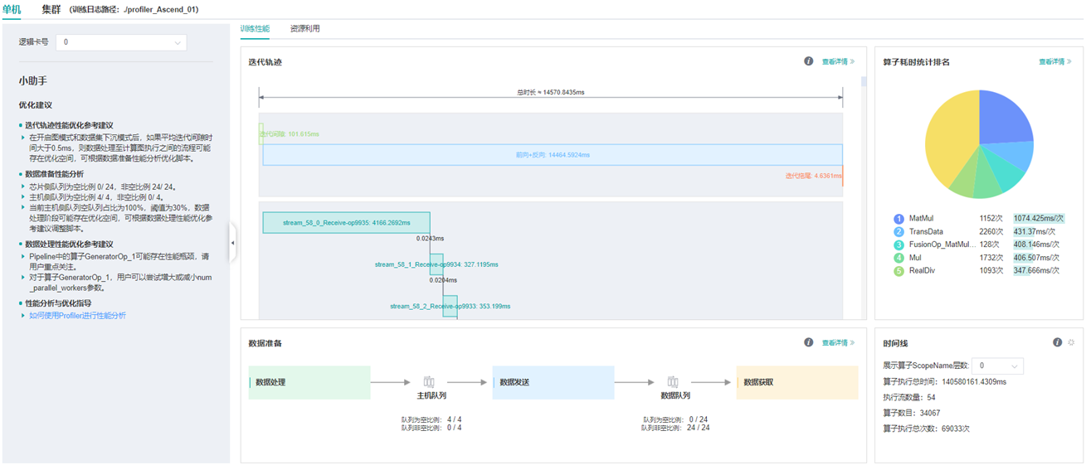
Task: Open 查看详情 link in 迭代轨迹 panel
Action: pos(838,61)
